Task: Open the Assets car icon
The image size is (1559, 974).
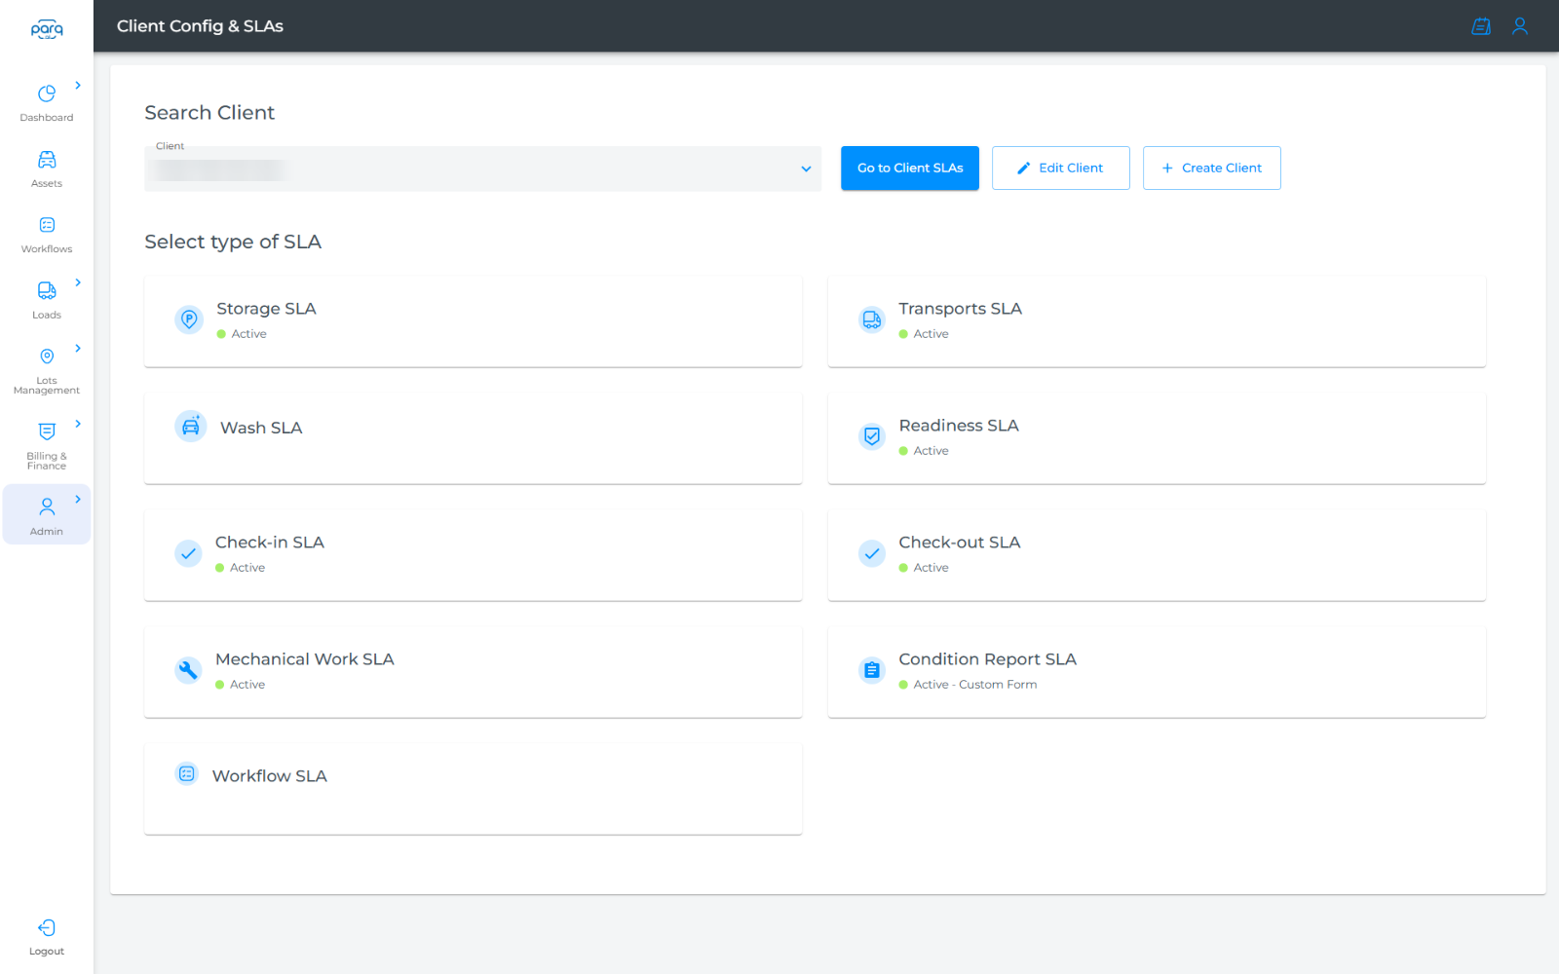Action: coord(47,160)
